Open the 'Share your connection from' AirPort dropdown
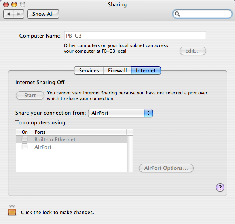The image size is (235, 224). click(x=120, y=113)
